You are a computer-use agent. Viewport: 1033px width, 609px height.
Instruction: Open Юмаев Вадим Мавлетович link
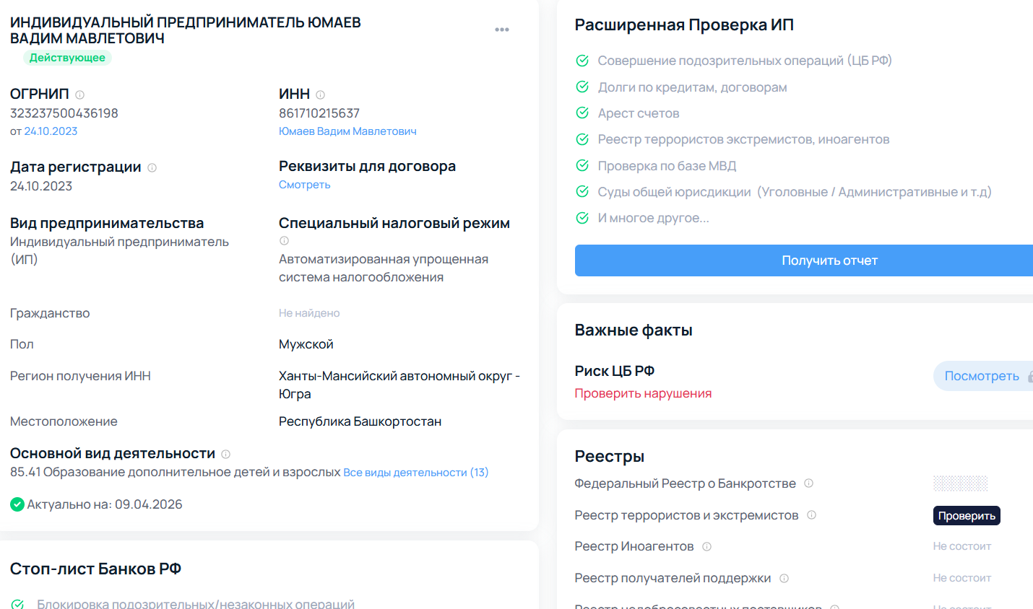(347, 131)
